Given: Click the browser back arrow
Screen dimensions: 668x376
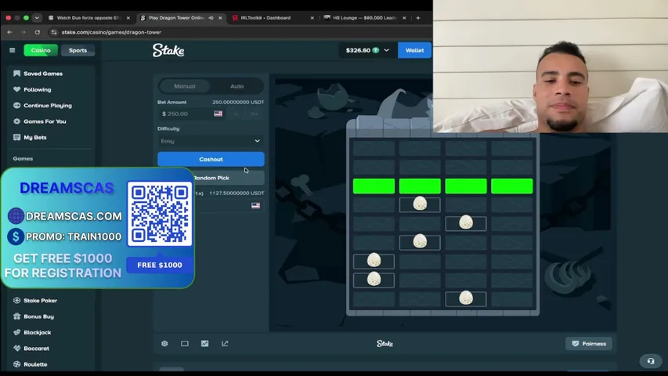Looking at the screenshot, I should [10, 32].
